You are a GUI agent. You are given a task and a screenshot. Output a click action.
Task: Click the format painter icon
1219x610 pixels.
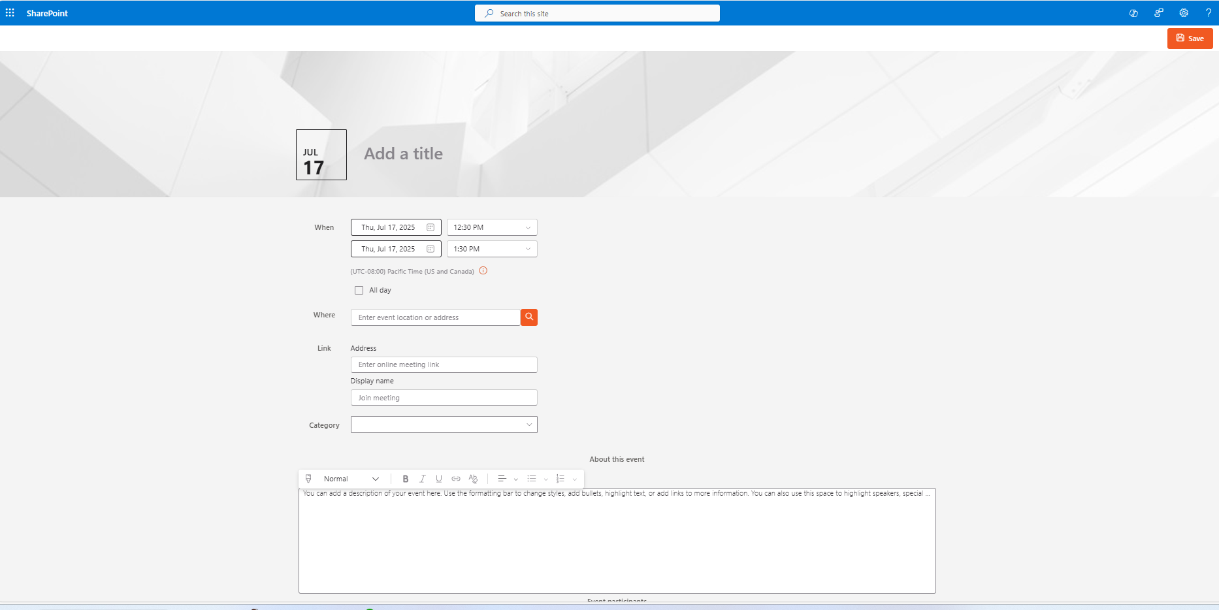pyautogui.click(x=308, y=479)
